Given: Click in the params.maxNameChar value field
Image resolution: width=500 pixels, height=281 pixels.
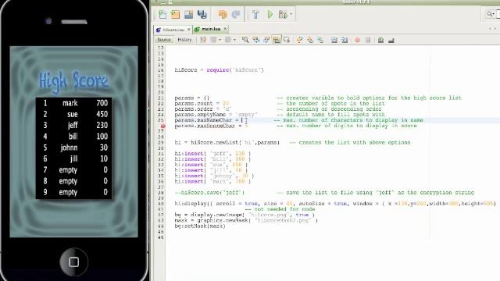Looking at the screenshot, I should (245, 120).
